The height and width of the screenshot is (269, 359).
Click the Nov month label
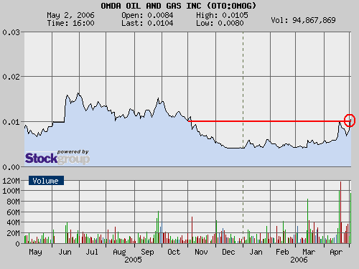pyautogui.click(x=201, y=252)
